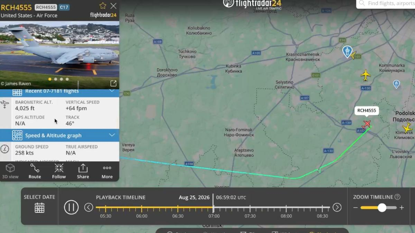This screenshot has width=415, height=233.
Task: Show the flight Route
Action: (x=35, y=171)
